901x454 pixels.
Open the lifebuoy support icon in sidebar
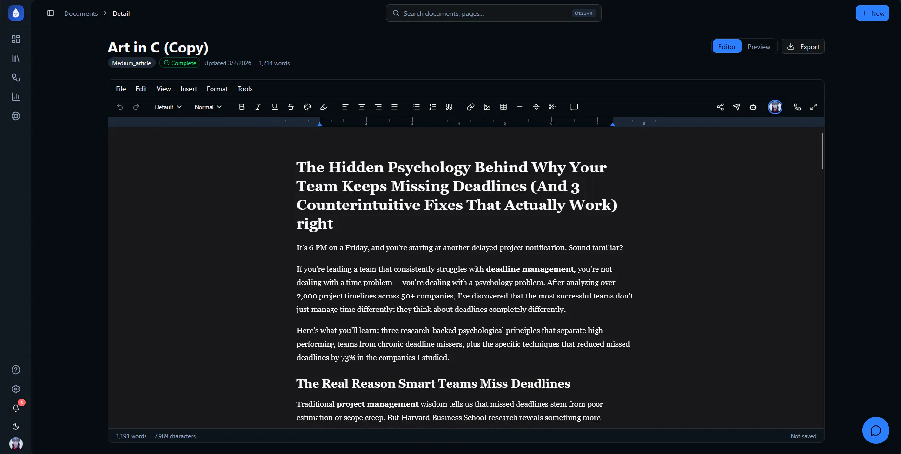click(16, 116)
